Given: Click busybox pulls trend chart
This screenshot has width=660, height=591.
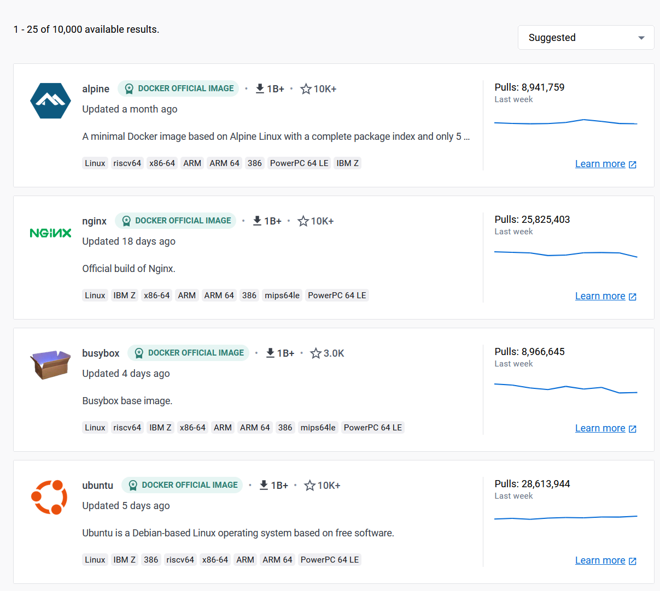Looking at the screenshot, I should click(566, 388).
